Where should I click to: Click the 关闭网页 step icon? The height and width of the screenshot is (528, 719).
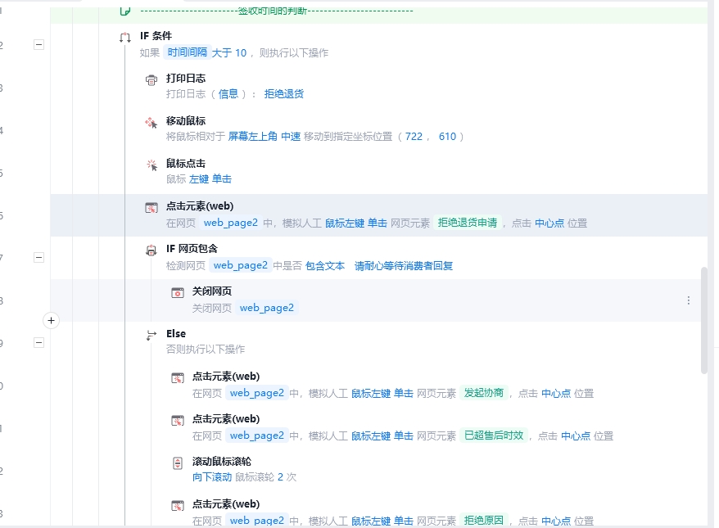tap(177, 293)
